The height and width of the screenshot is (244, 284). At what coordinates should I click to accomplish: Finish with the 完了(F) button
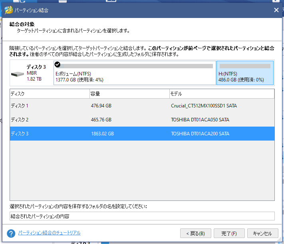(229, 233)
